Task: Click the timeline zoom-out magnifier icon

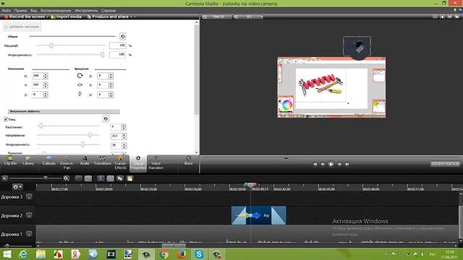Action: 4,178
